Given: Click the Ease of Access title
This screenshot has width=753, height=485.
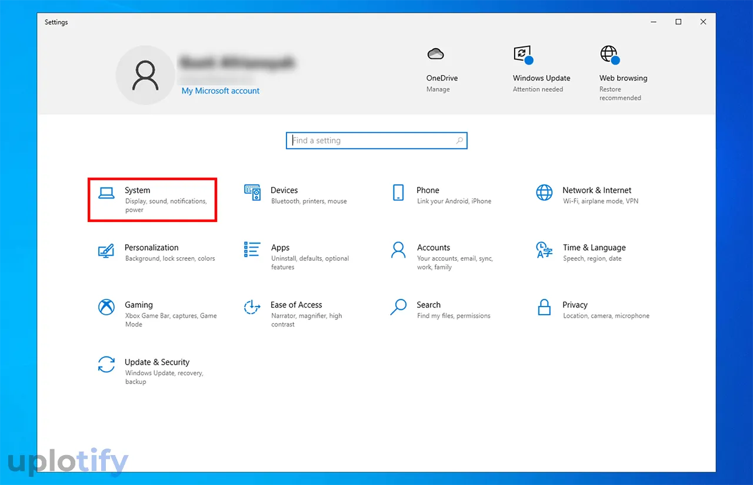Looking at the screenshot, I should coord(296,305).
